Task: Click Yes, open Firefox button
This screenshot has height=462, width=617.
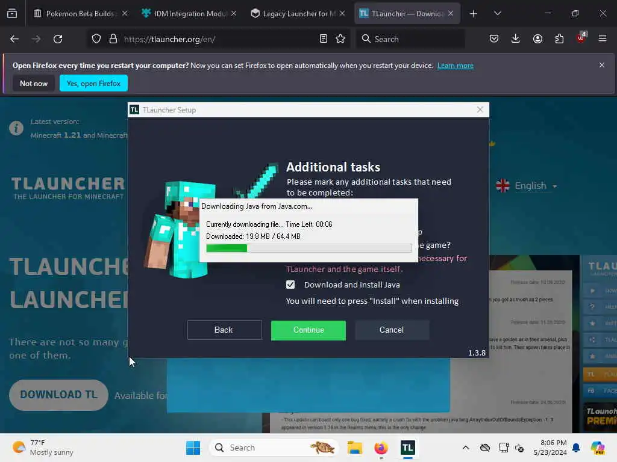Action: coord(93,83)
